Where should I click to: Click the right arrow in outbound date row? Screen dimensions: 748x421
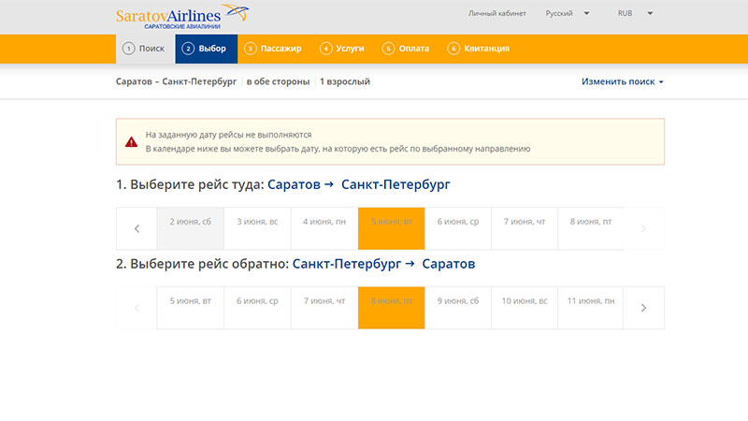tap(643, 228)
